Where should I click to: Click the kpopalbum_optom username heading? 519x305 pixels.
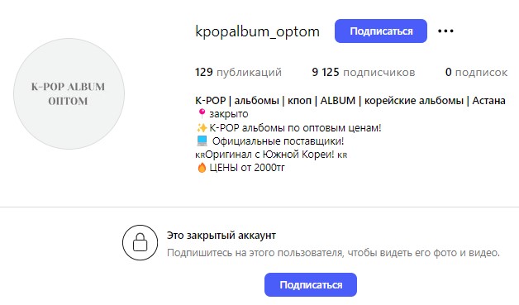tap(258, 31)
